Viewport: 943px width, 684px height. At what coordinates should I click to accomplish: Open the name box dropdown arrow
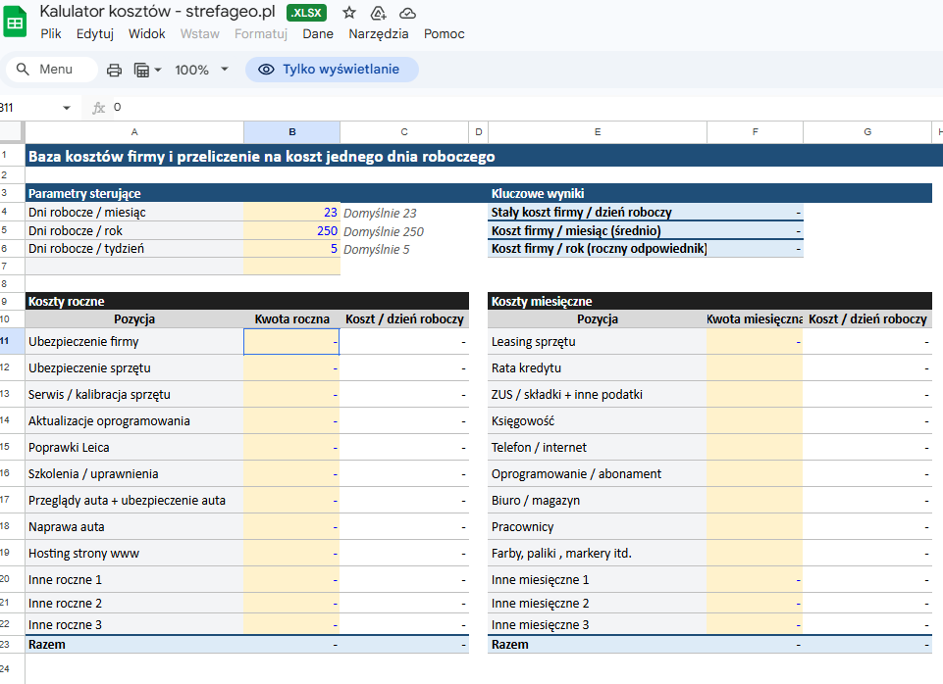click(x=67, y=108)
